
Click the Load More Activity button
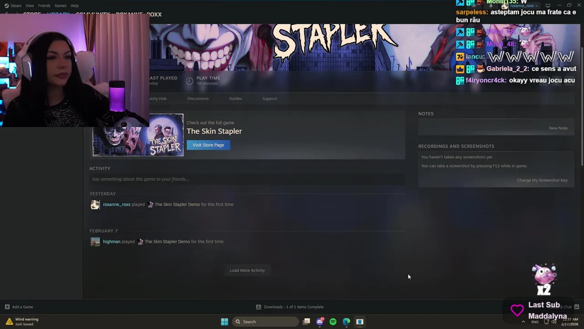coord(247,271)
